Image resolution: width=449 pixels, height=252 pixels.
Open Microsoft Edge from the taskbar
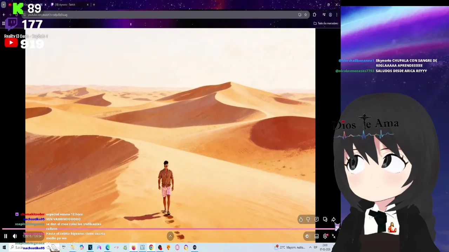click(x=108, y=247)
